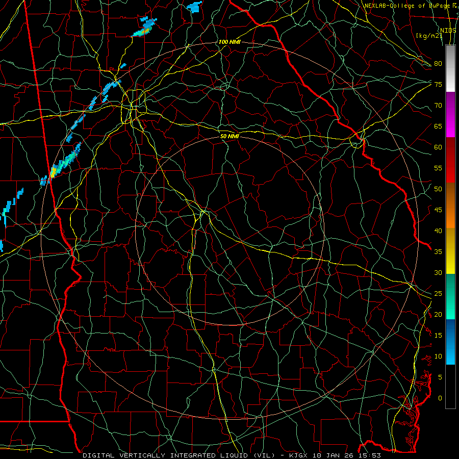Click the 50 value on the legend scale
The image size is (459, 459).
[x=438, y=189]
